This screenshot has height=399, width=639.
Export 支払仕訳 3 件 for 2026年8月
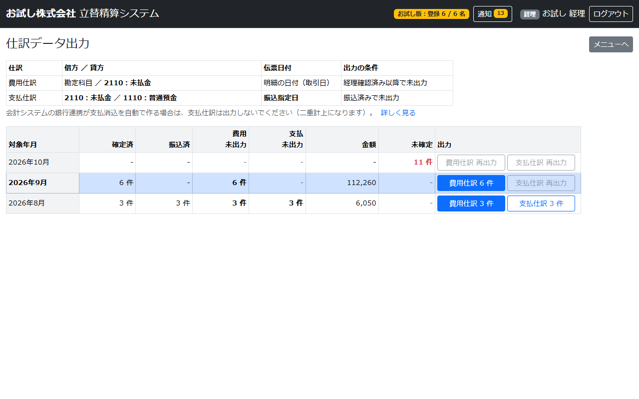pyautogui.click(x=541, y=203)
